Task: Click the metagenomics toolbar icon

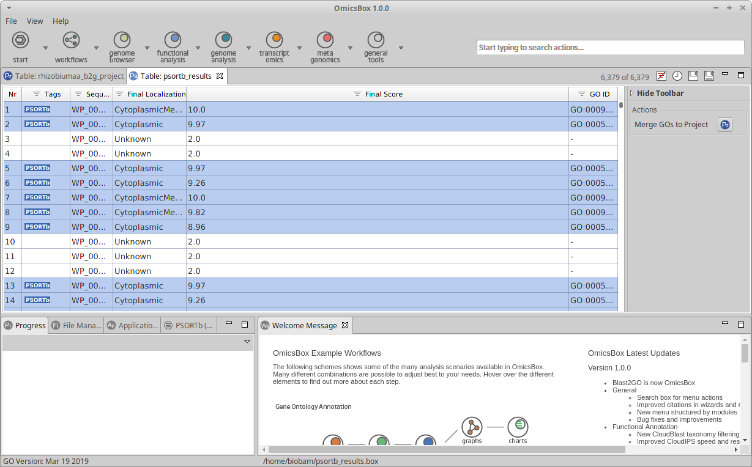Action: (x=325, y=41)
